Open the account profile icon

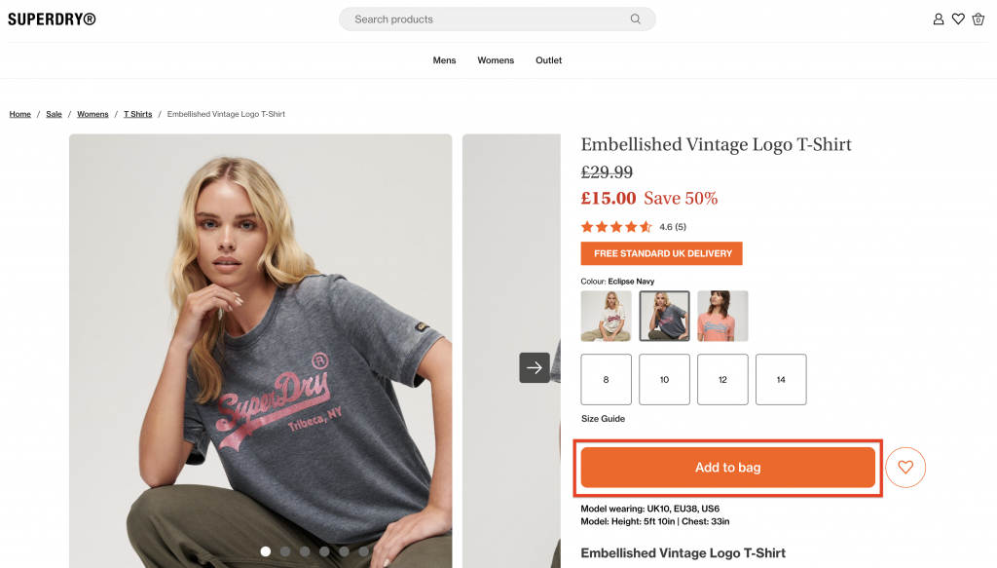[939, 19]
